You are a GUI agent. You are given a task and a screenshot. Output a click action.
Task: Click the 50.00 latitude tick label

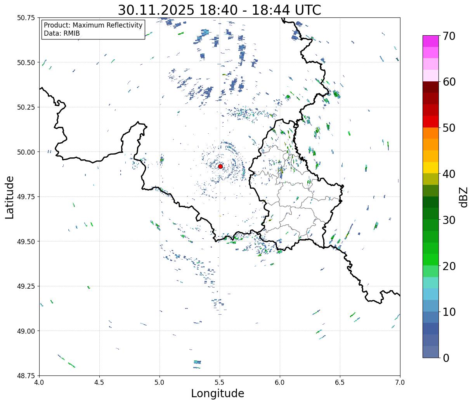tap(26, 152)
